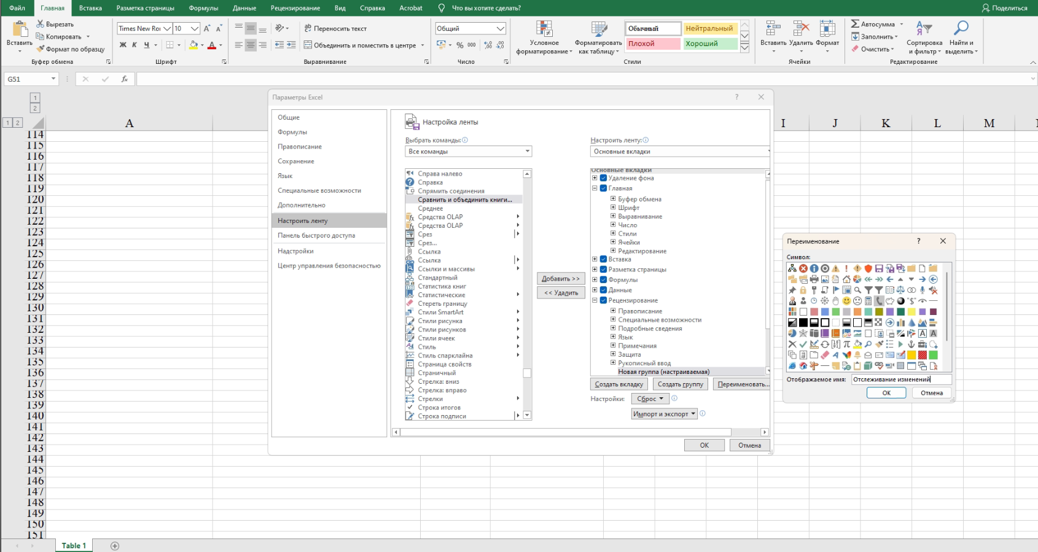
Task: Toggle the Разметка страницы tab checkbox
Action: click(x=603, y=270)
